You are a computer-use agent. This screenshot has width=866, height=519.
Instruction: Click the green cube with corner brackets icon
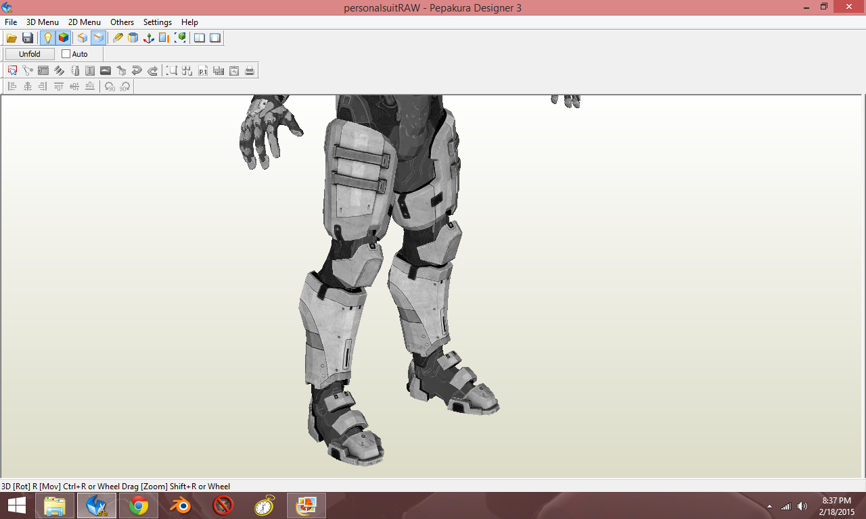pos(180,38)
